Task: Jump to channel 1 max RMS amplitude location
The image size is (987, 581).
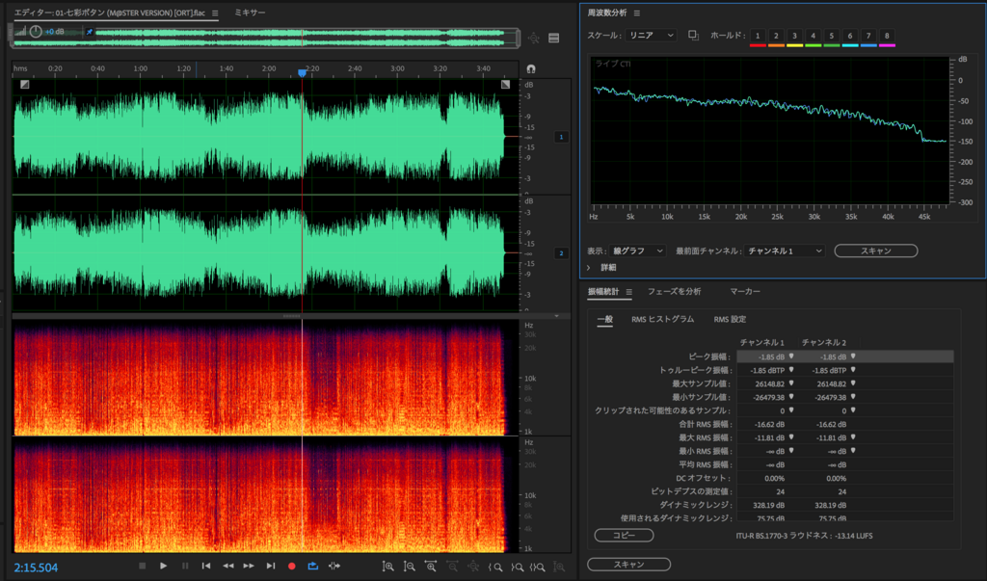Action: 791,437
